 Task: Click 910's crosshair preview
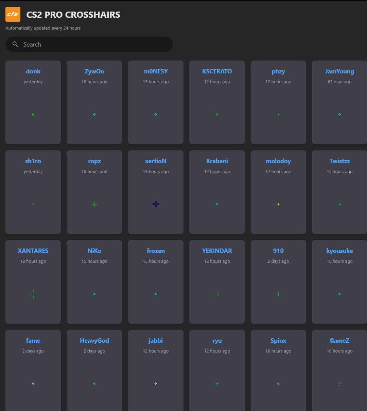coord(278,294)
